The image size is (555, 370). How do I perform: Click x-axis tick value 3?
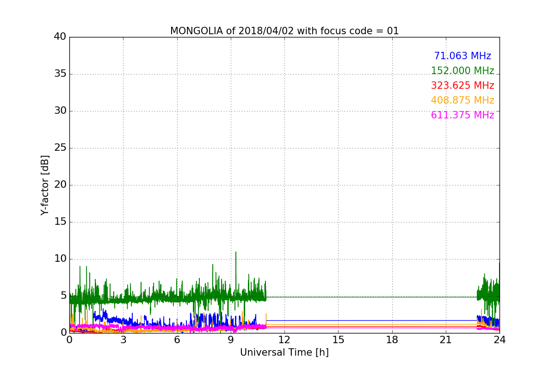tap(123, 340)
